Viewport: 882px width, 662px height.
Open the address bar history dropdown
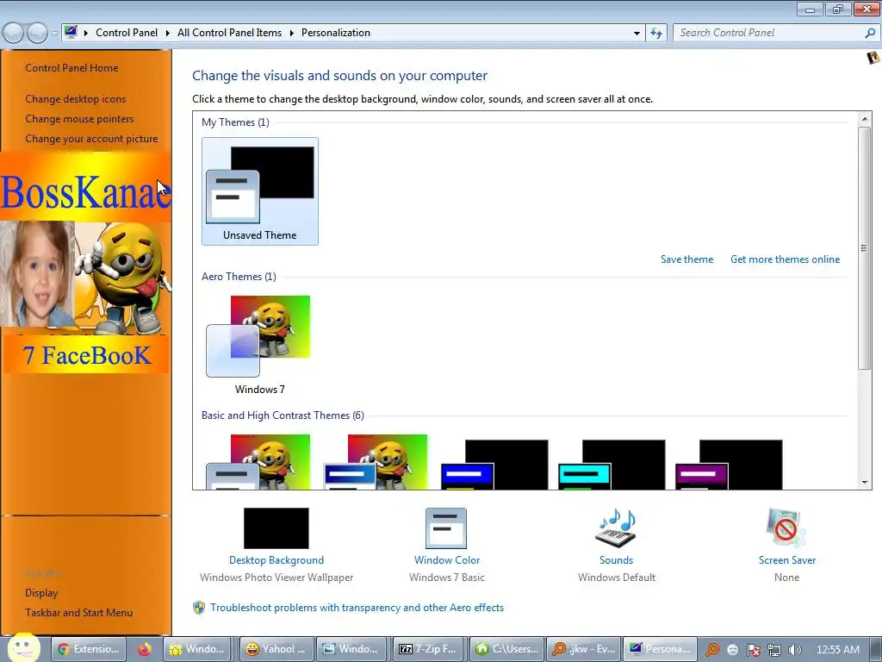(637, 33)
